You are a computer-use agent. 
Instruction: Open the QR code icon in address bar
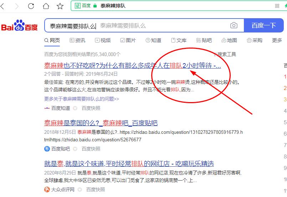tap(277, 6)
